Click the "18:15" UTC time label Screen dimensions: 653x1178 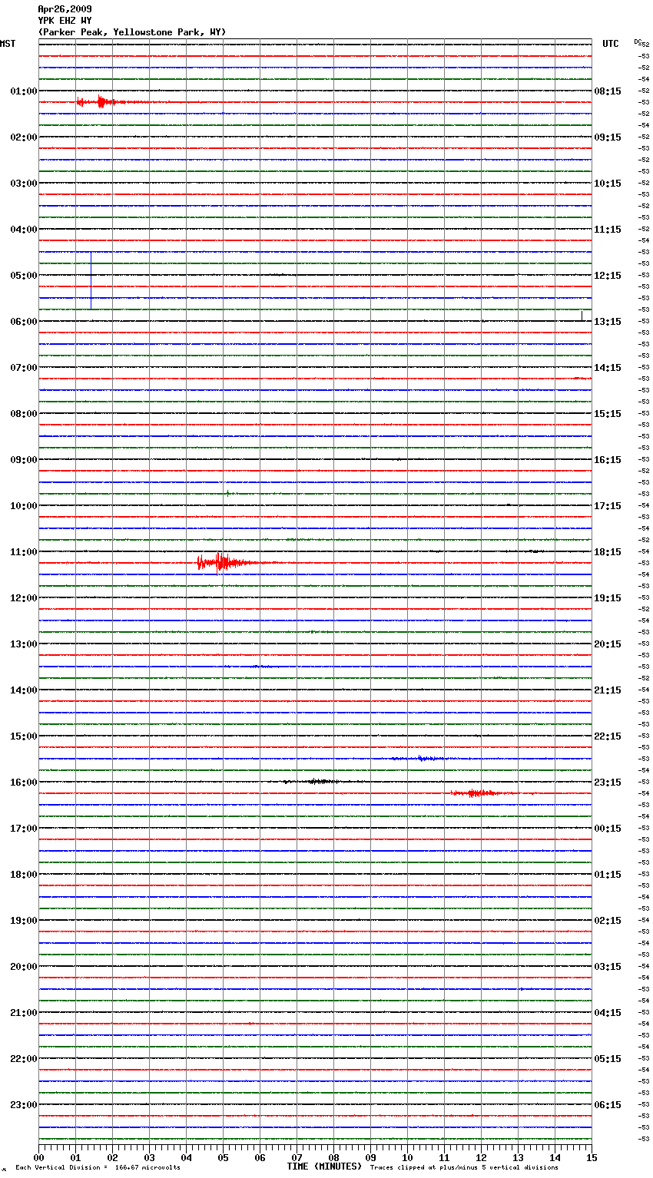pos(608,552)
